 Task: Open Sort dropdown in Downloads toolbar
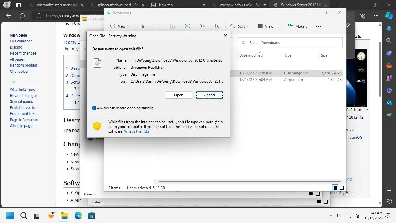[239, 26]
